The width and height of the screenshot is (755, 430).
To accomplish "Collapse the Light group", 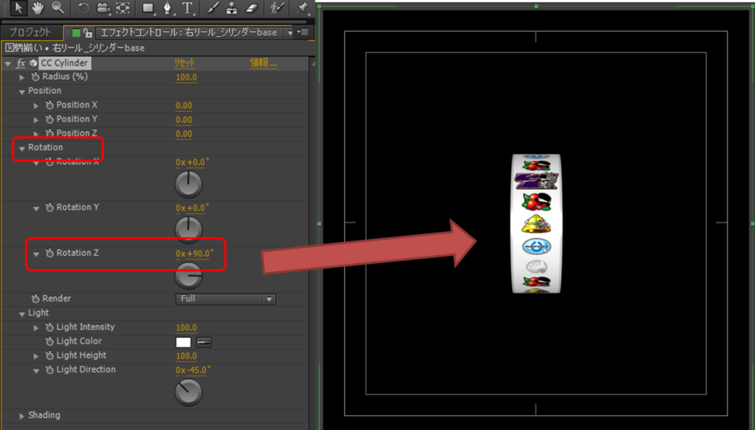I will (21, 314).
